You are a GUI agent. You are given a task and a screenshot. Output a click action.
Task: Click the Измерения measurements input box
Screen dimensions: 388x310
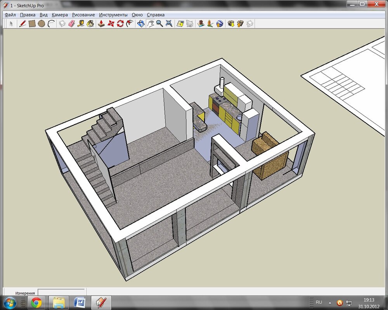[x=61, y=293]
